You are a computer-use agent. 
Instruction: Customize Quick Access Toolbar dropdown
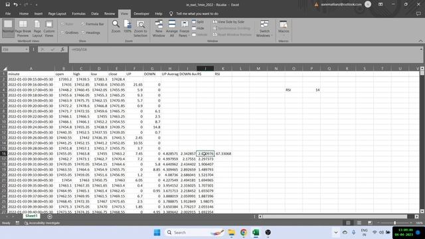pos(37,5)
